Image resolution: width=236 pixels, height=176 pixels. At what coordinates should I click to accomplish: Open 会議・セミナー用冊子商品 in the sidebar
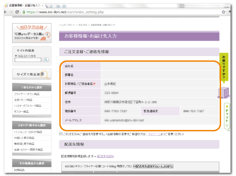[x=28, y=150]
